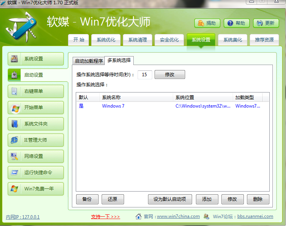Select the Windows 7 system name cell

coord(113,106)
